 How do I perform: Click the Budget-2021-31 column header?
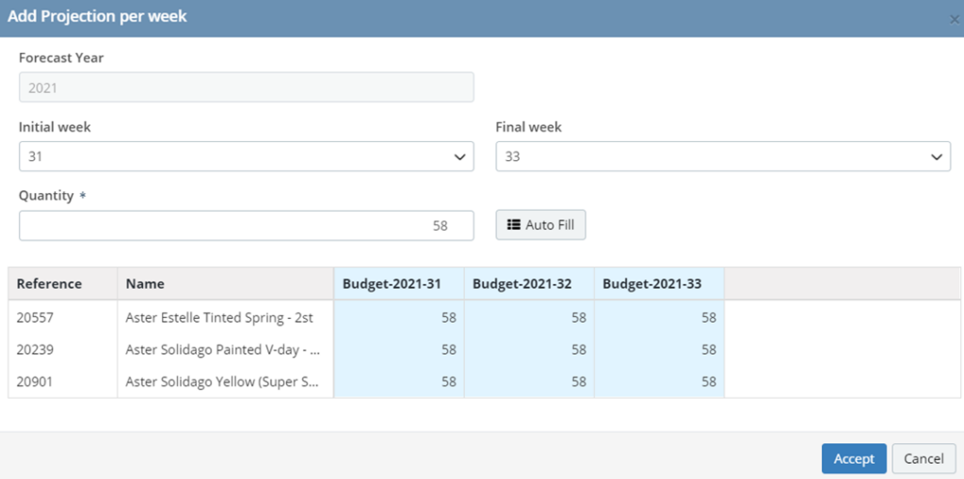(399, 283)
